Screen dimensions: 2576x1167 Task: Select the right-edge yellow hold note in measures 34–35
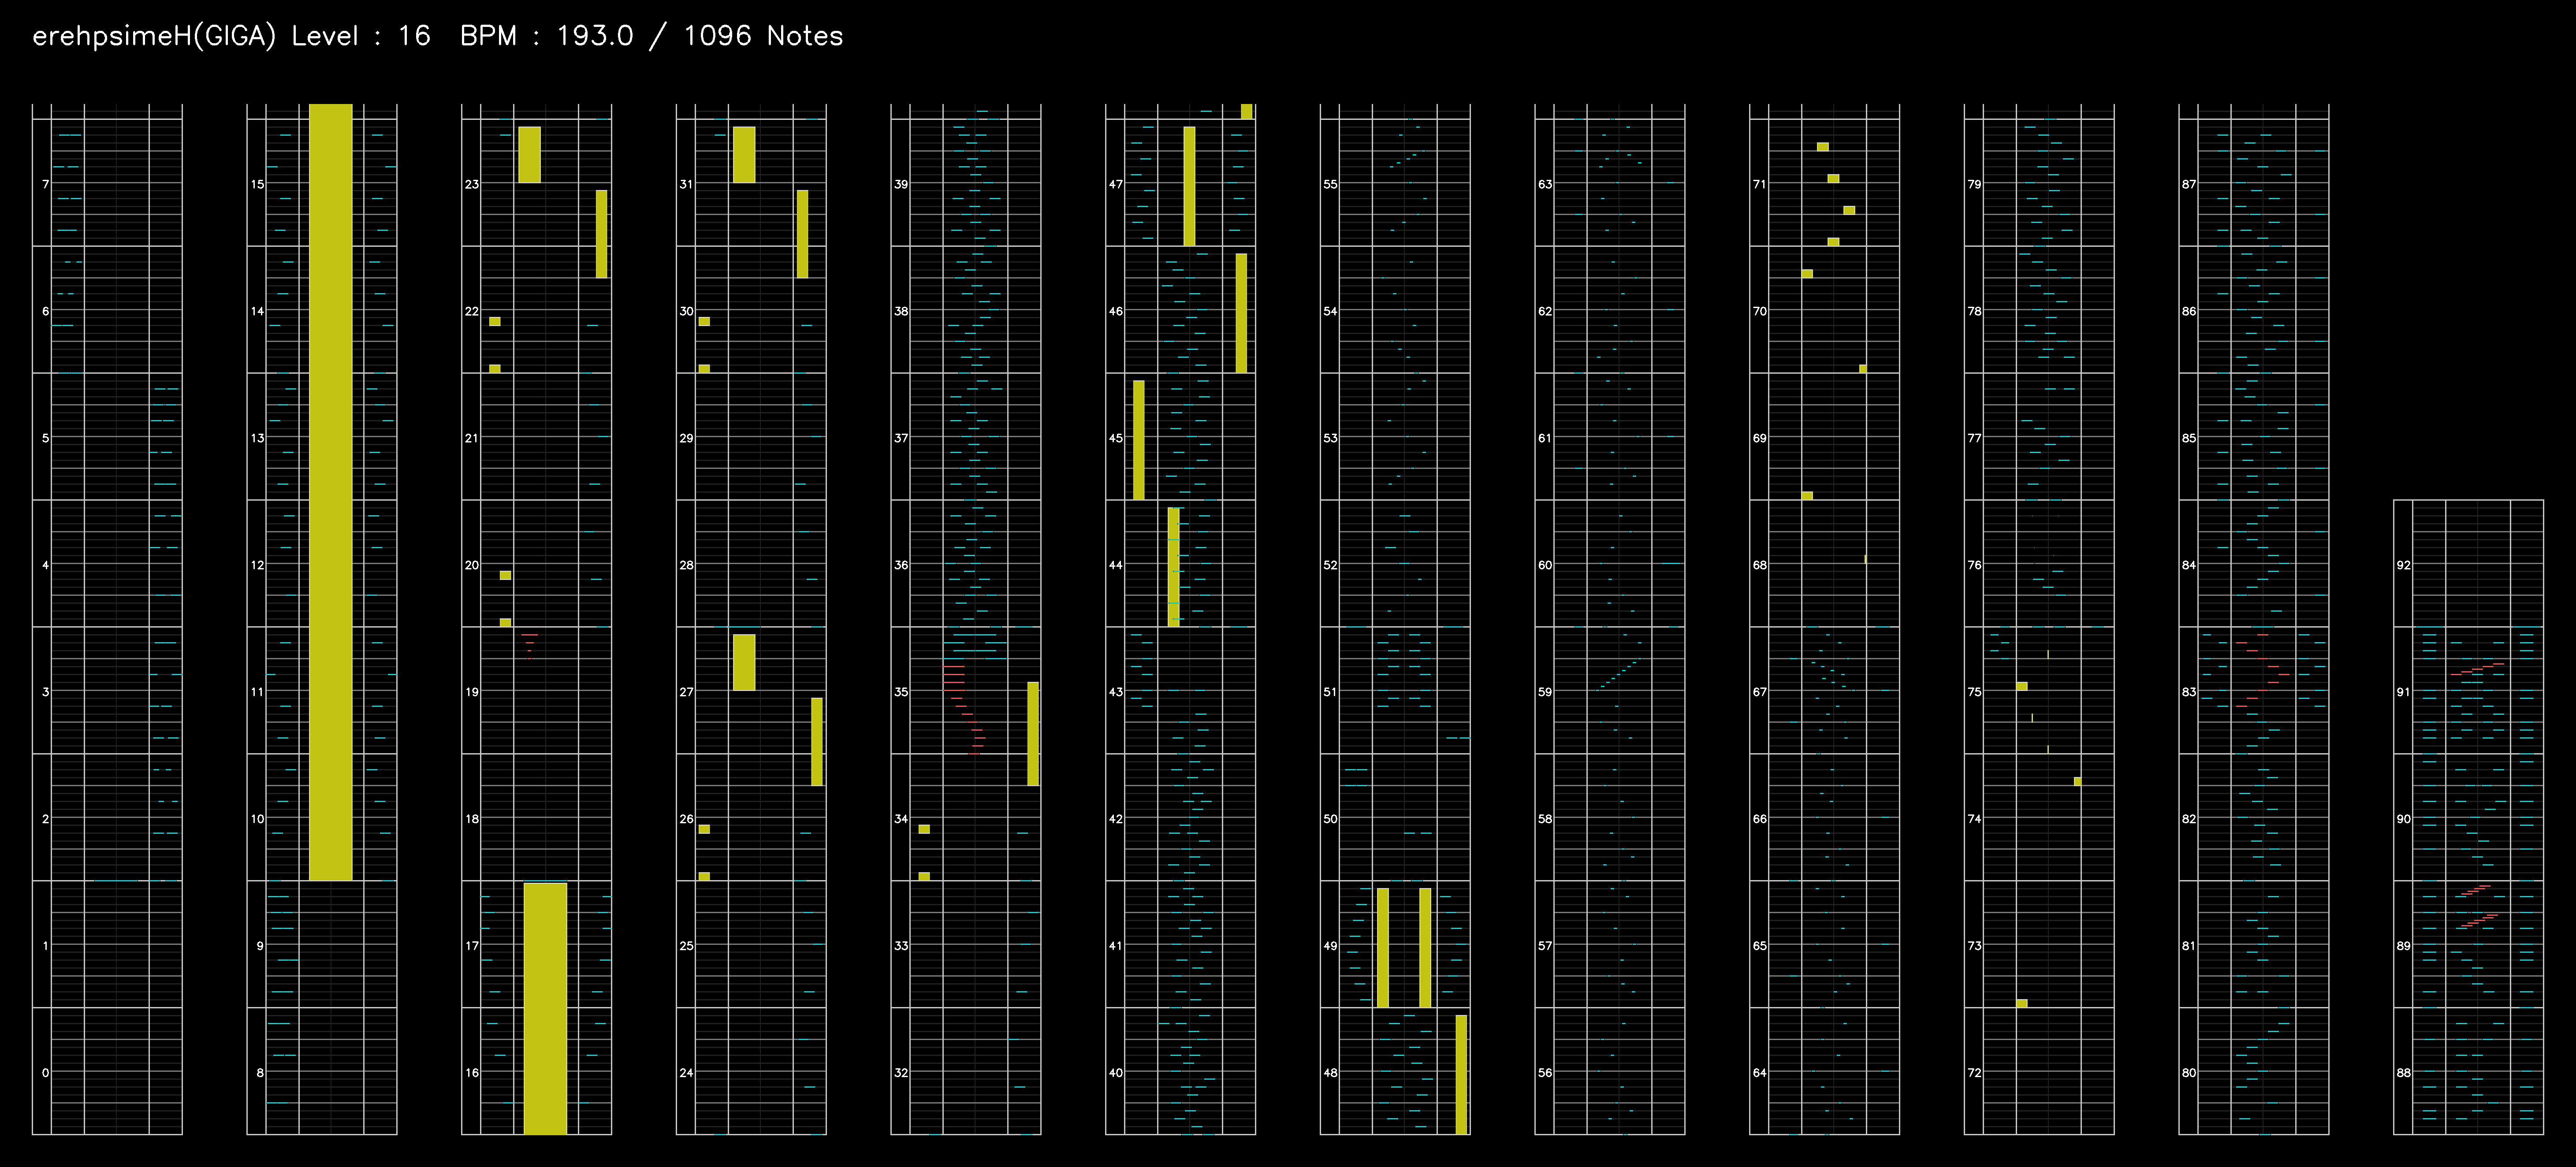1033,733
